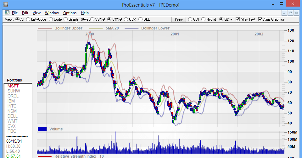The width and height of the screenshot is (302, 158).
Task: Uncheck the Alias Text checkbox
Action: [238, 19]
